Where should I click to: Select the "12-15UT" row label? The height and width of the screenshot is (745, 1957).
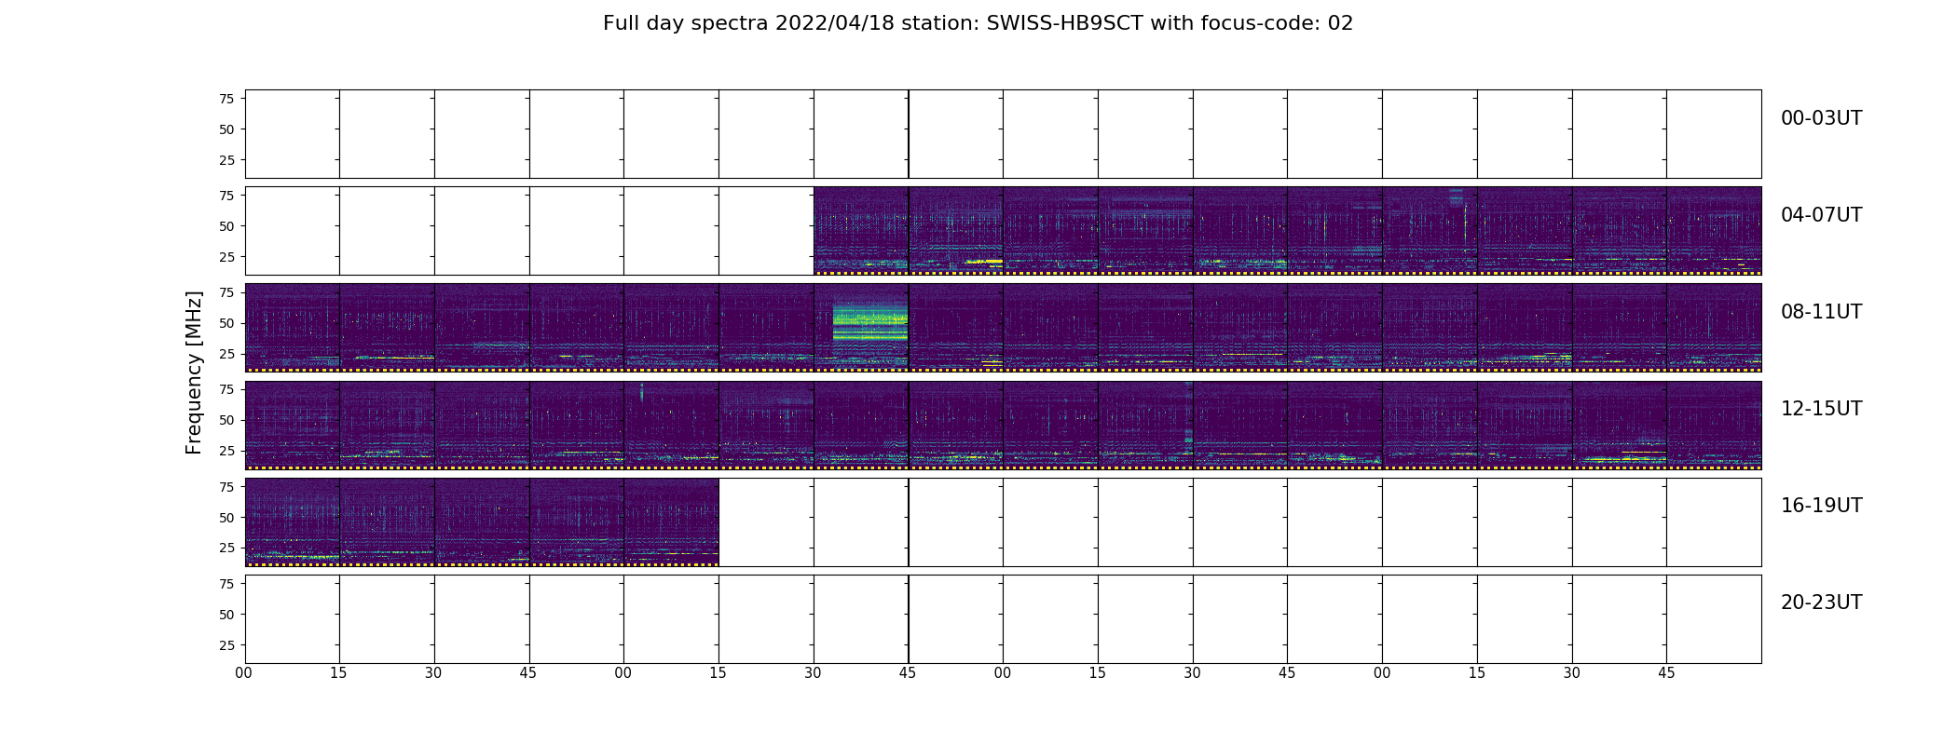click(1821, 409)
